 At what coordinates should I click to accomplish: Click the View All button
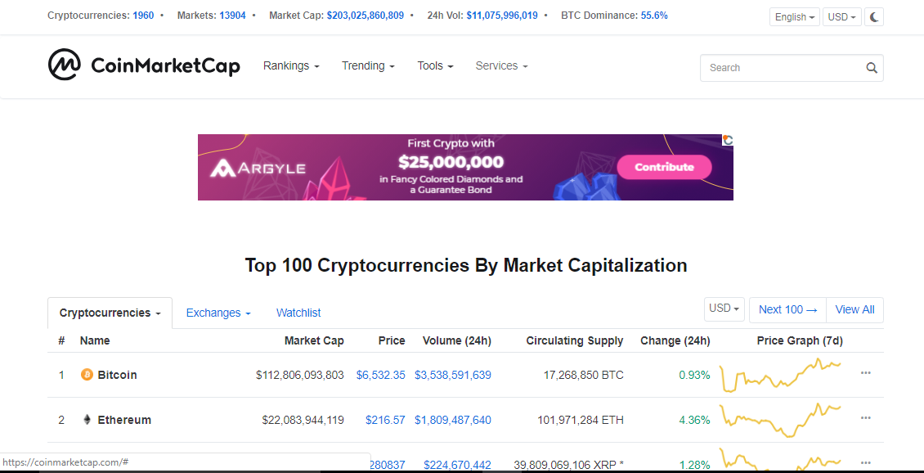[854, 309]
